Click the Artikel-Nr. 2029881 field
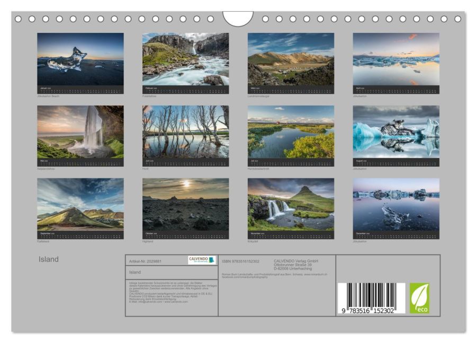This screenshot has height=343, width=476. pos(146,261)
